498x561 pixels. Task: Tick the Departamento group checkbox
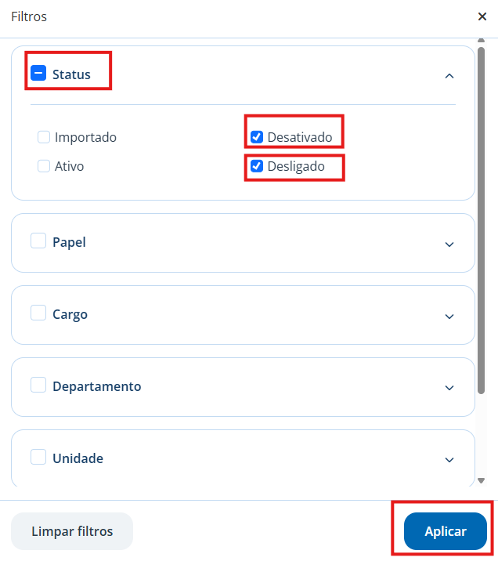point(38,385)
